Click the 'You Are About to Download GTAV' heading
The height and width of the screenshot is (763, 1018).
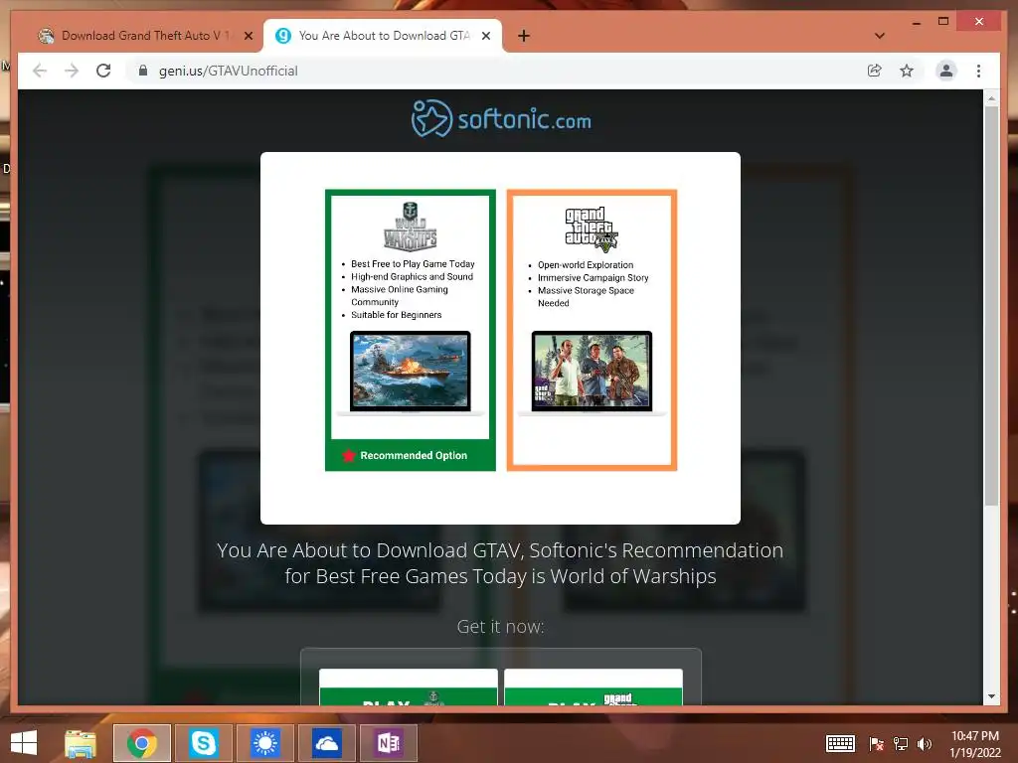pos(501,563)
